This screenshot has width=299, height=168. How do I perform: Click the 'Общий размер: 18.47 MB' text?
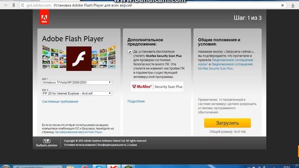tap(228, 132)
